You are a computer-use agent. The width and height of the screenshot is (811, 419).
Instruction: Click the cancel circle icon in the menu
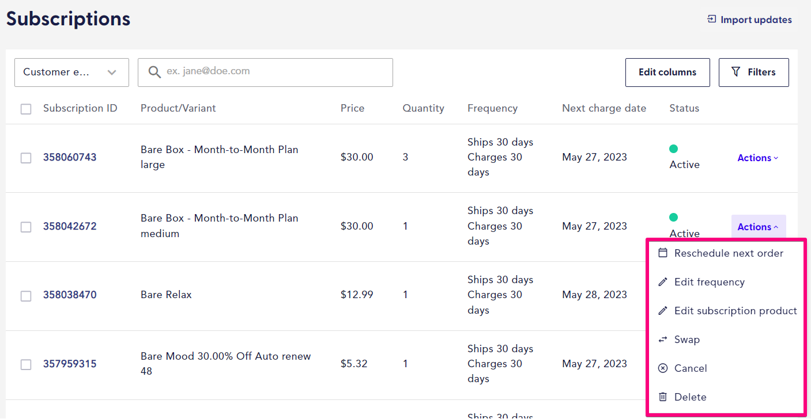663,368
